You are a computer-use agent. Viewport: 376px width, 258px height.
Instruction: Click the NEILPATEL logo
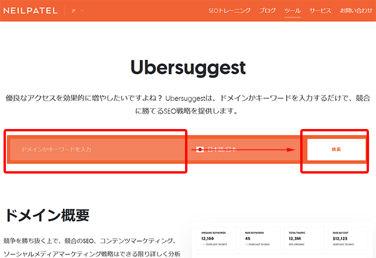[x=30, y=11]
